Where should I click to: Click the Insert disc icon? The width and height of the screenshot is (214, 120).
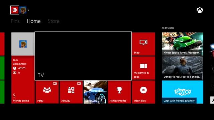[x=143, y=90]
